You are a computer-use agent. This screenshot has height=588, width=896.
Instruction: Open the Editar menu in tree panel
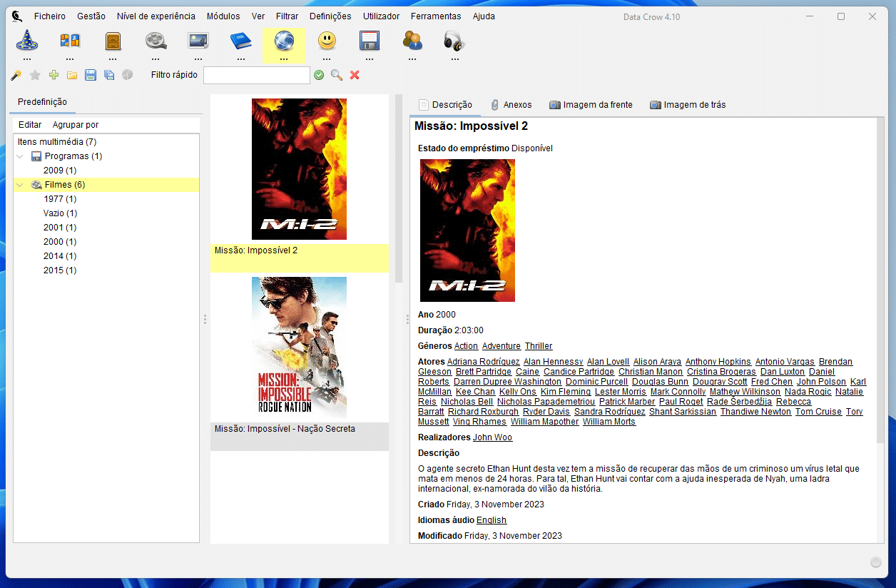point(30,125)
